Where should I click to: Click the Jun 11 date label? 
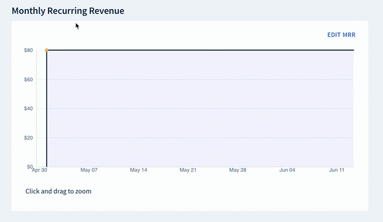pyautogui.click(x=337, y=170)
